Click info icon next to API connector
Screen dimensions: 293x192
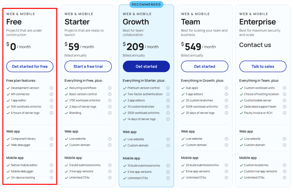[52, 94]
